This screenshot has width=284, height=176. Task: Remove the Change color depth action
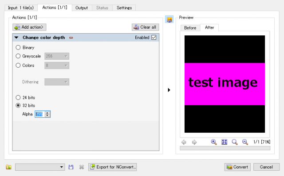tap(71, 38)
